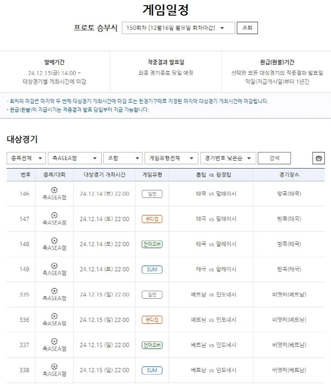The height and width of the screenshot is (384, 331).
Task: Click soccer ball icon in row 147
Action: tap(54, 215)
